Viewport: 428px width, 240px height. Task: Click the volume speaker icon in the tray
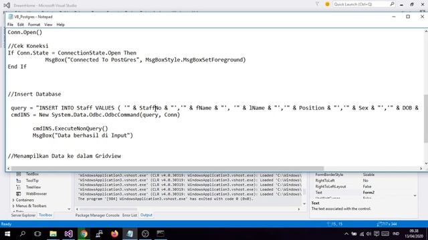pyautogui.click(x=368, y=234)
